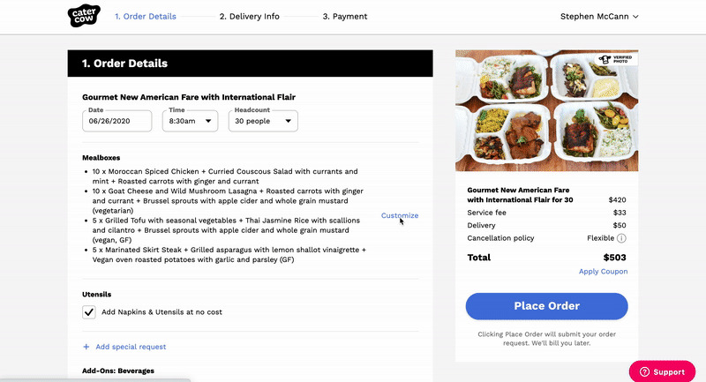Viewport: 706px width, 382px height.
Task: Click the Verified Photo badge
Action: point(617,61)
